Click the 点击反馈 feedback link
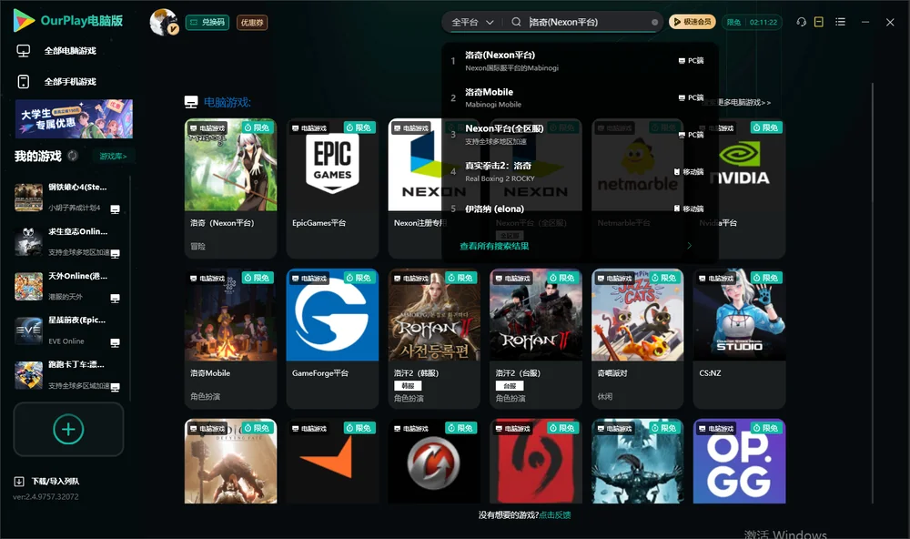Image resolution: width=910 pixels, height=539 pixels. coord(555,514)
